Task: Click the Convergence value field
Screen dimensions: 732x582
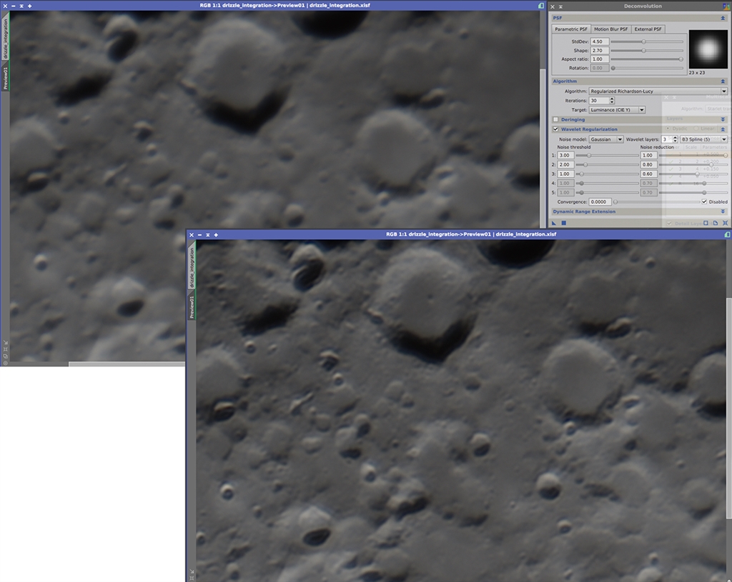Action: click(x=600, y=202)
